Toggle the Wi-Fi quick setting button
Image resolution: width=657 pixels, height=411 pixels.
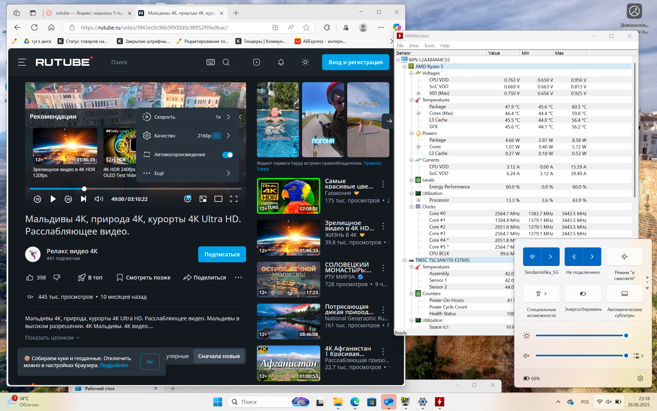tap(532, 257)
